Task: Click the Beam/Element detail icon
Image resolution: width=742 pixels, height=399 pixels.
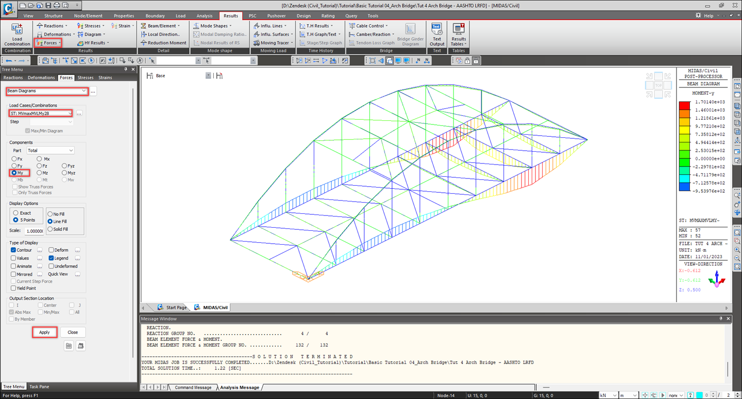Action: tap(159, 26)
